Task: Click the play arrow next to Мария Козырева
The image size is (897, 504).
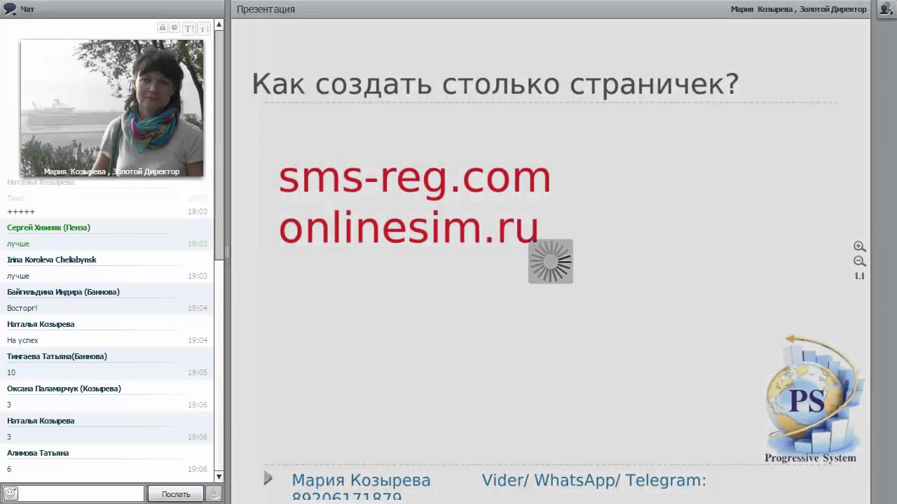Action: (x=268, y=478)
